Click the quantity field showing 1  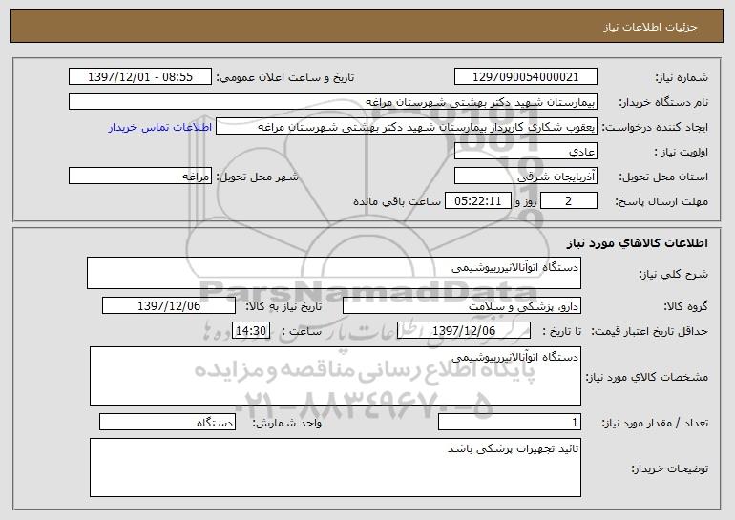click(x=510, y=422)
